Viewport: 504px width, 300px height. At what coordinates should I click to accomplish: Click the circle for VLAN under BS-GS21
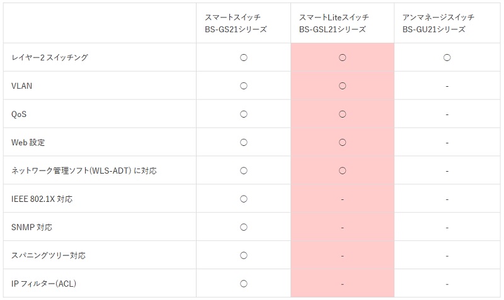(x=244, y=86)
